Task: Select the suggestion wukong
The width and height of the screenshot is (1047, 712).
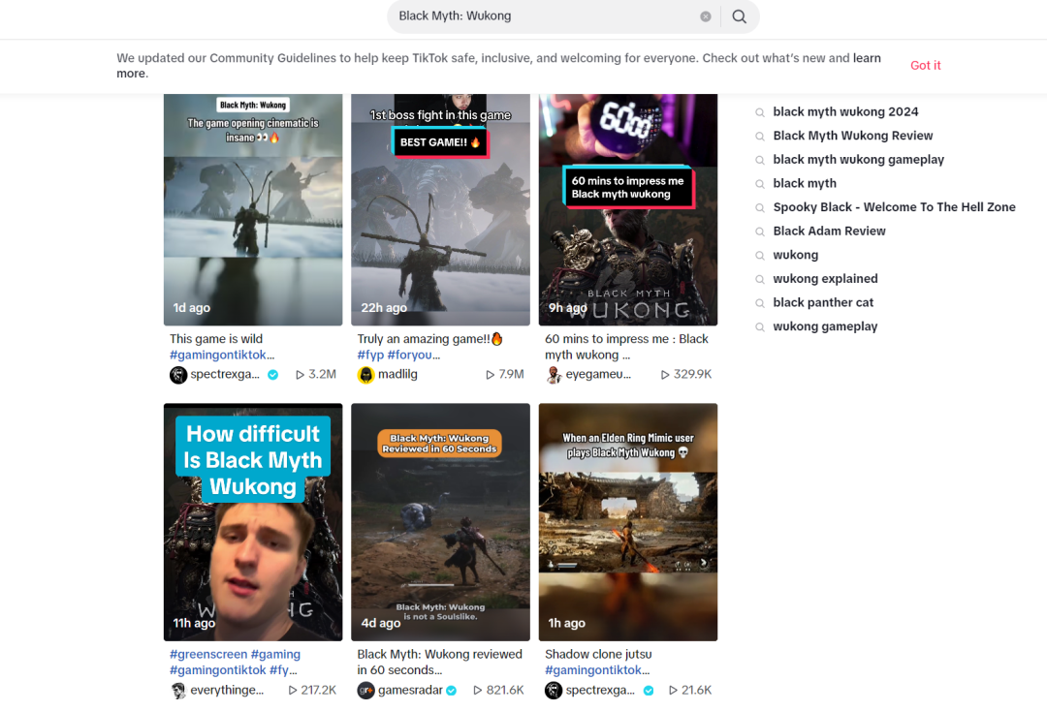Action: (x=795, y=255)
